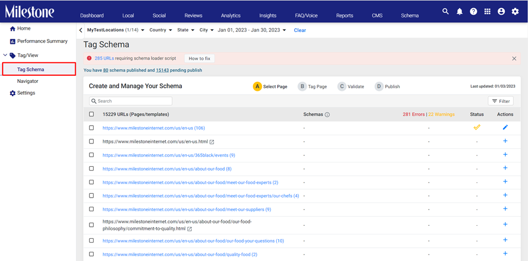Click the Schemas info icon
This screenshot has width=528, height=261.
[x=327, y=114]
